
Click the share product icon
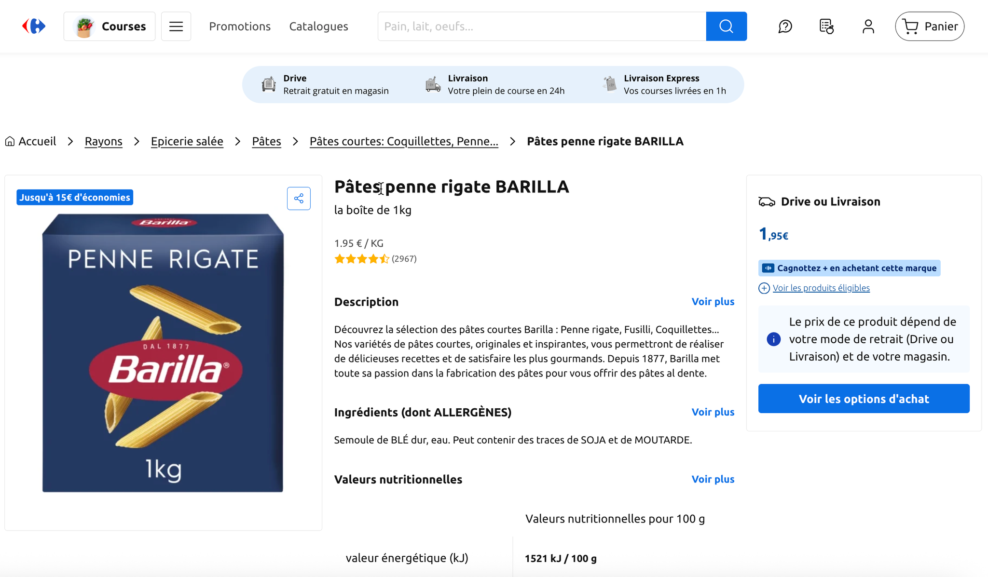(299, 199)
